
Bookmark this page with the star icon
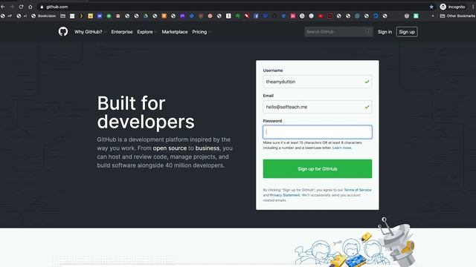[431, 7]
